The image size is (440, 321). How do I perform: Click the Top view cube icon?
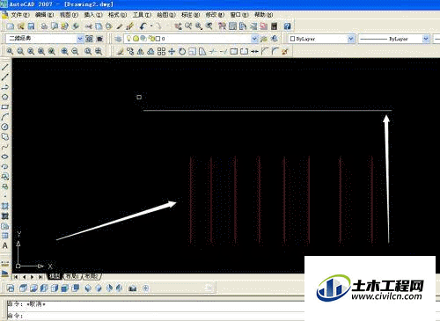(x=23, y=288)
